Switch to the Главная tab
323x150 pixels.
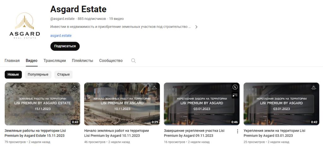tap(12, 61)
